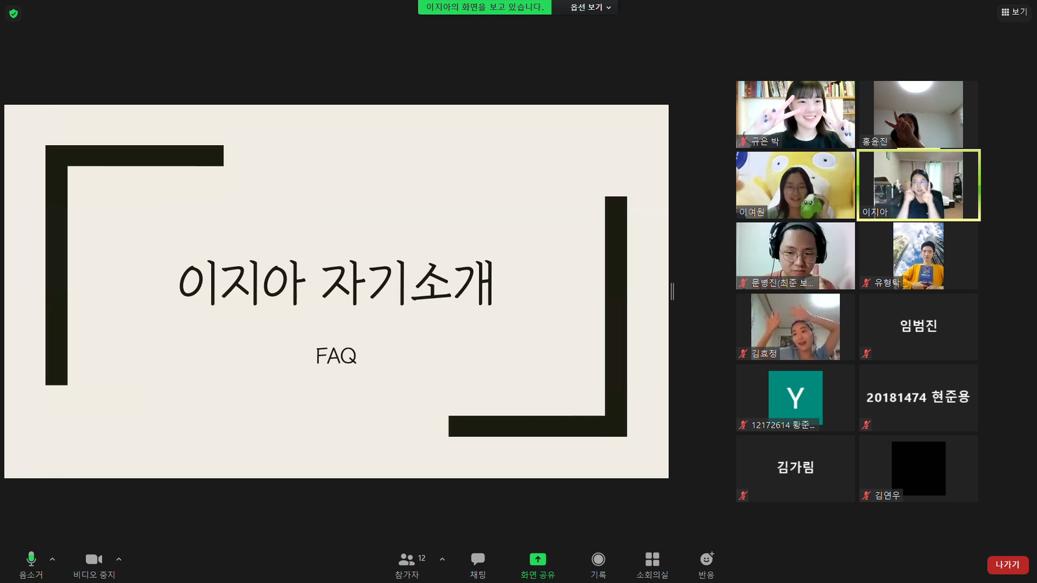Click muted mic icon beside 김효정 name
The height and width of the screenshot is (583, 1037).
click(743, 354)
